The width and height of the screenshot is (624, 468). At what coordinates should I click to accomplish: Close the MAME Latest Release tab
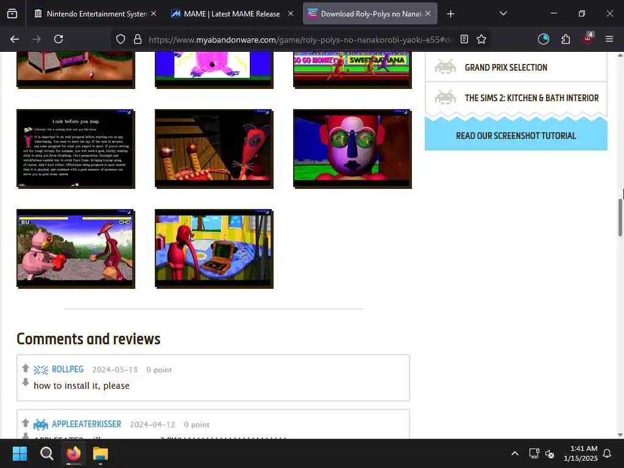tap(291, 14)
